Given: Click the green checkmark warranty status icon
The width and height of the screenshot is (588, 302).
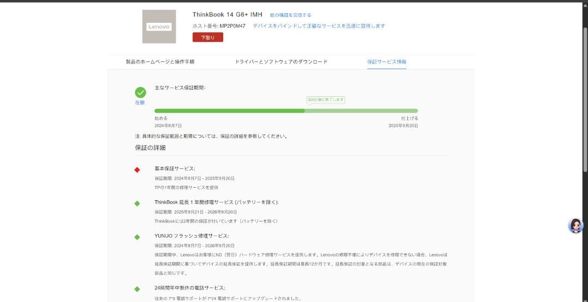Looking at the screenshot, I should [140, 93].
